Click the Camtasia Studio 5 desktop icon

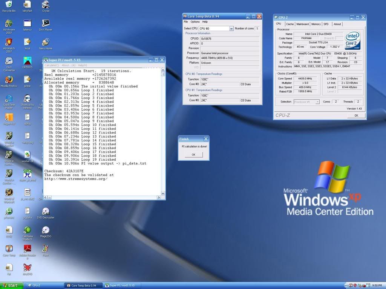[x=27, y=233]
